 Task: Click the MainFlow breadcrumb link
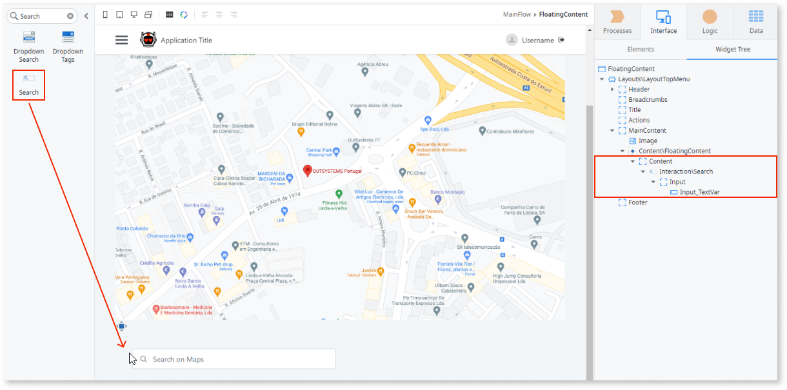tap(517, 14)
